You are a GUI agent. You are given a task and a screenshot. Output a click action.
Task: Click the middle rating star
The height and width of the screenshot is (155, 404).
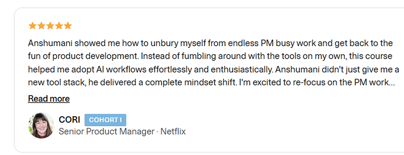[50, 26]
